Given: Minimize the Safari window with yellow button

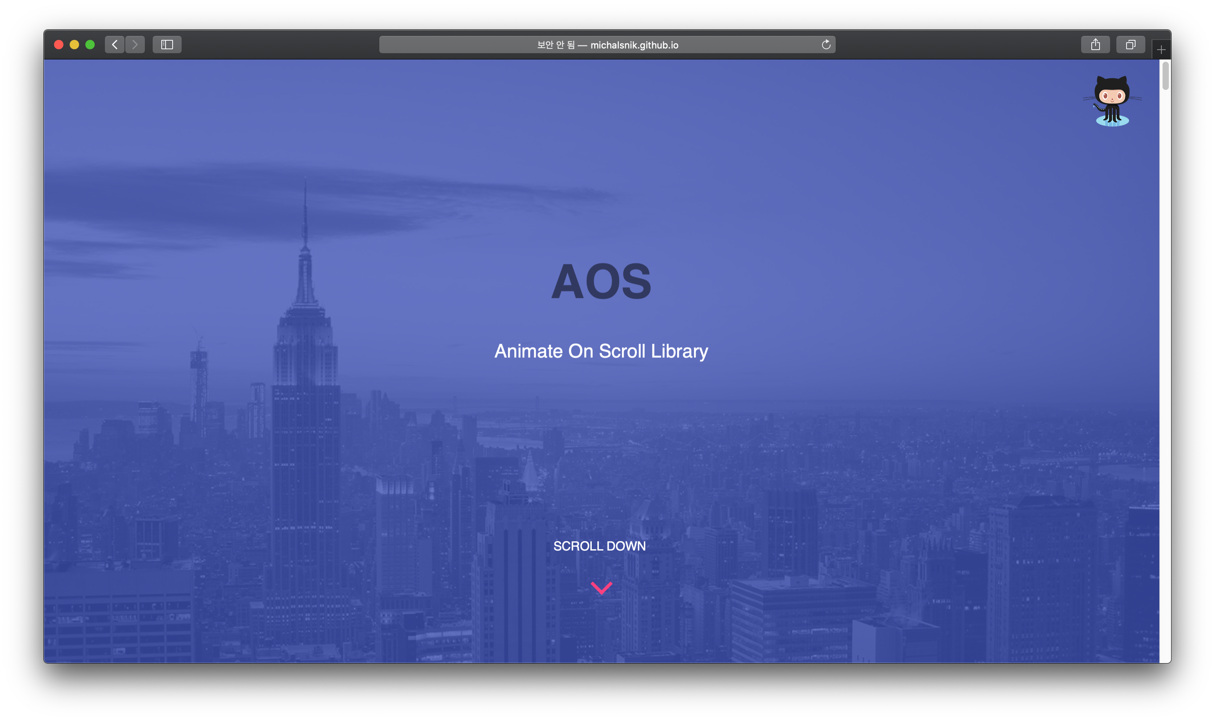Looking at the screenshot, I should point(74,45).
